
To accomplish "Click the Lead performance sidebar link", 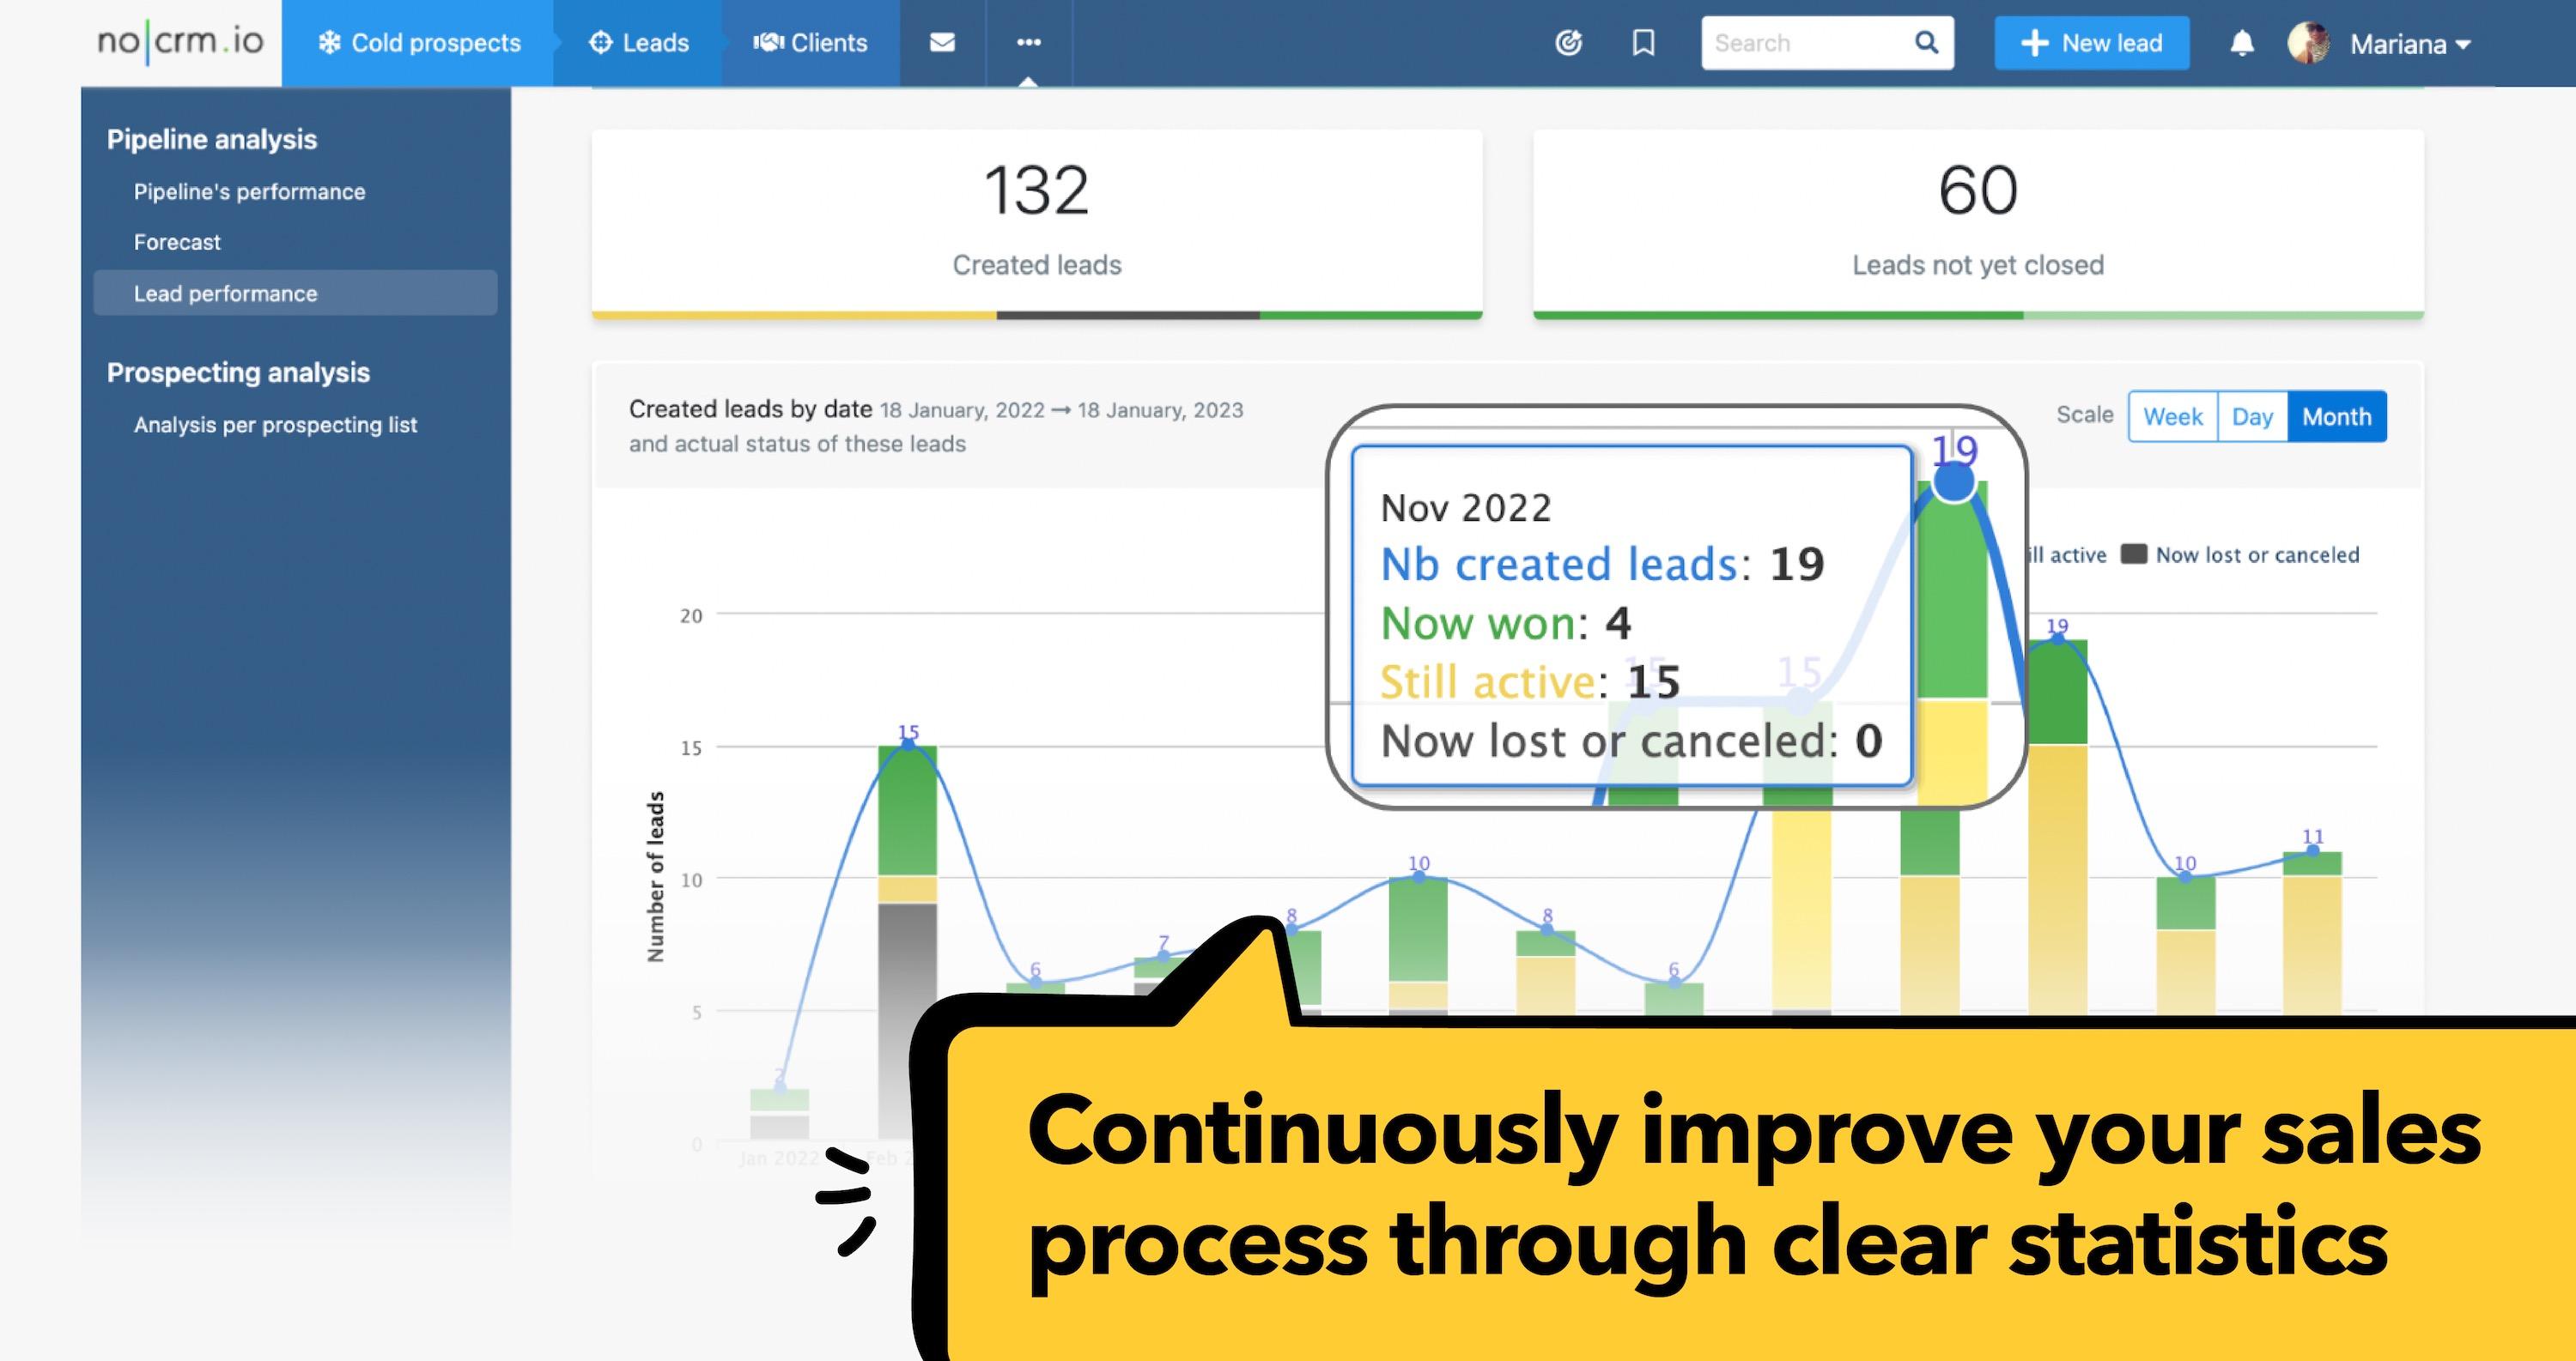I will click(x=225, y=293).
